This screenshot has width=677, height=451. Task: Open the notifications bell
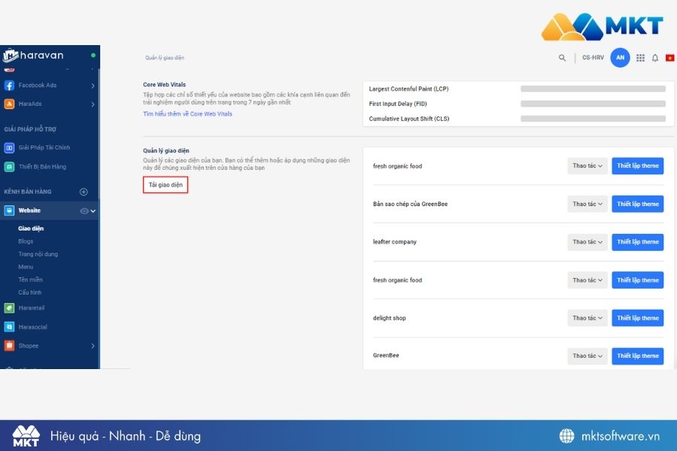(654, 58)
